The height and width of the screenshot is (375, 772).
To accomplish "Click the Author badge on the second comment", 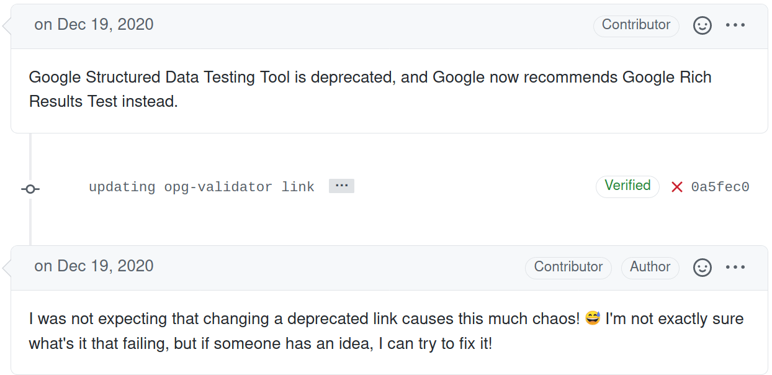I will click(650, 267).
